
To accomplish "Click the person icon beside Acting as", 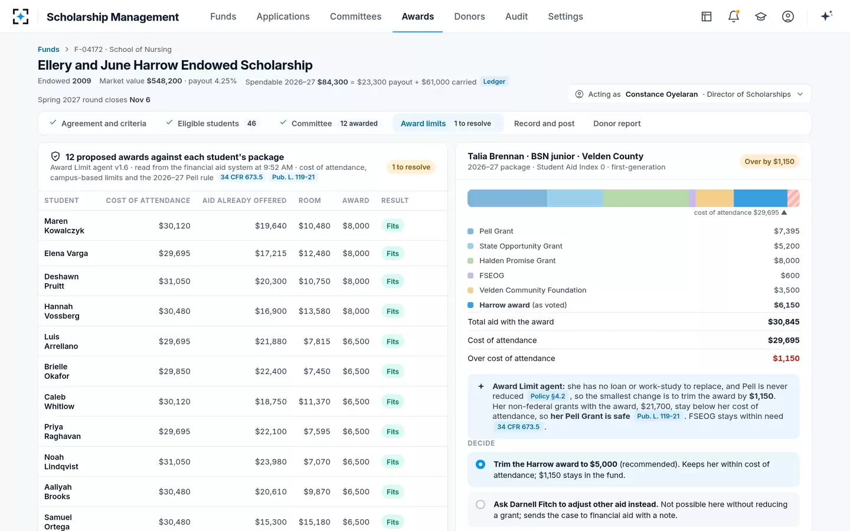I will click(x=580, y=94).
